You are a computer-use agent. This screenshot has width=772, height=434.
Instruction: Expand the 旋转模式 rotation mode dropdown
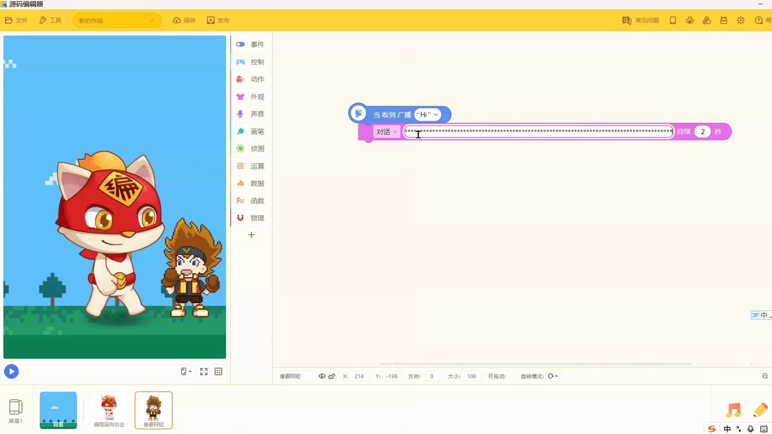pyautogui.click(x=553, y=376)
